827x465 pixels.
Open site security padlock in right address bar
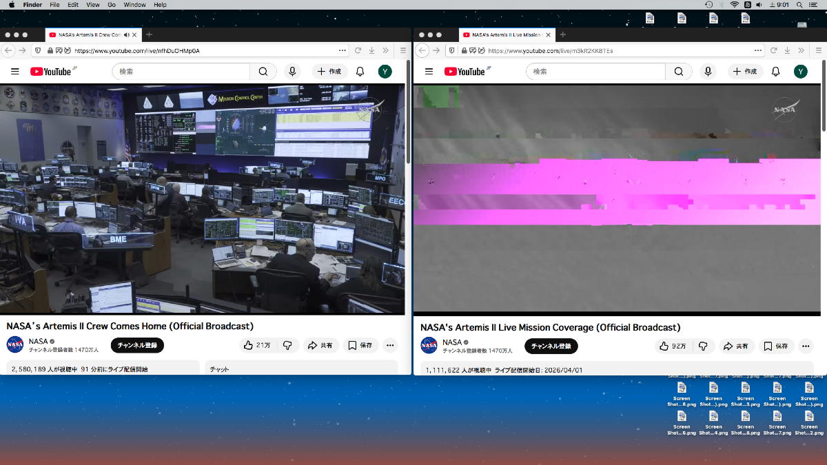tap(464, 50)
